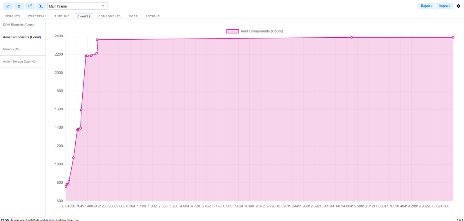The width and height of the screenshot is (464, 221).
Task: Click the Export button
Action: pyautogui.click(x=426, y=6)
